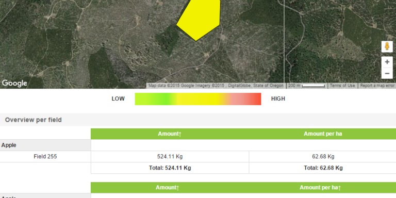
Task: Click the 62.68 Kg per ha cell
Action: click(x=322, y=157)
